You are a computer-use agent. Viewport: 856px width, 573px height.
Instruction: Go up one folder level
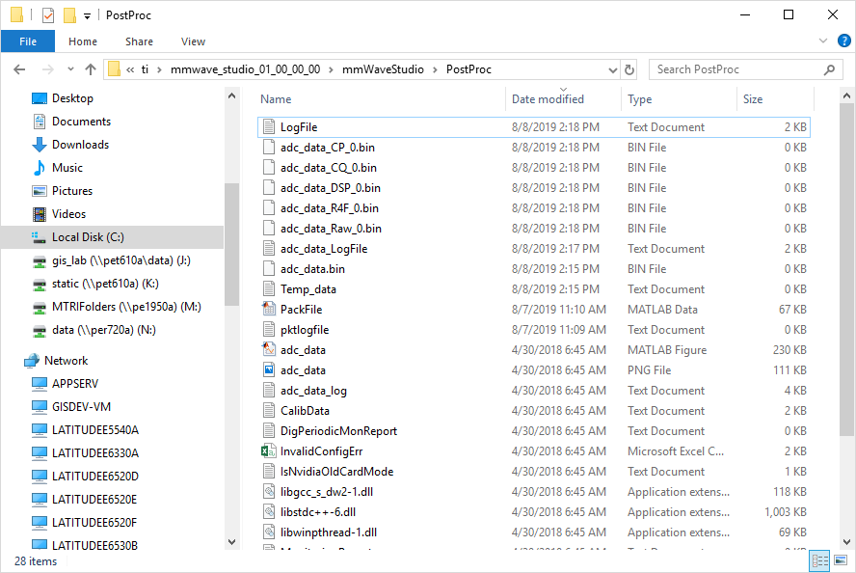(x=91, y=69)
